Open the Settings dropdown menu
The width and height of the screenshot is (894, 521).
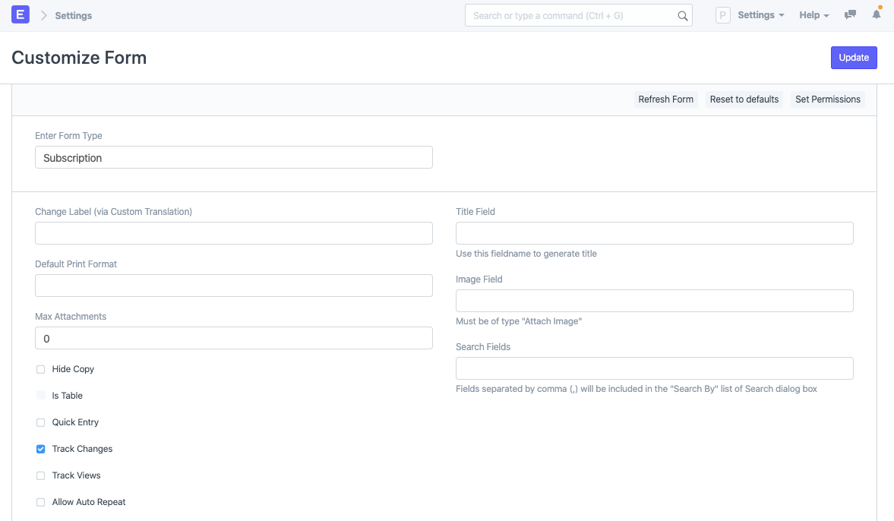pyautogui.click(x=761, y=15)
